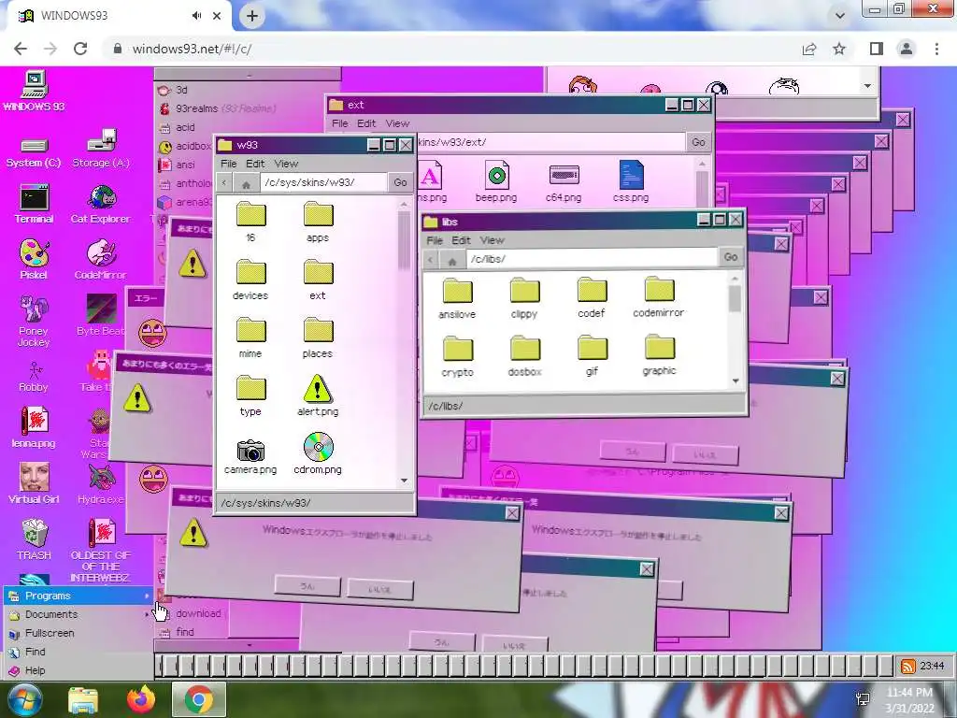
Task: Click Go button in ext window
Action: (698, 142)
